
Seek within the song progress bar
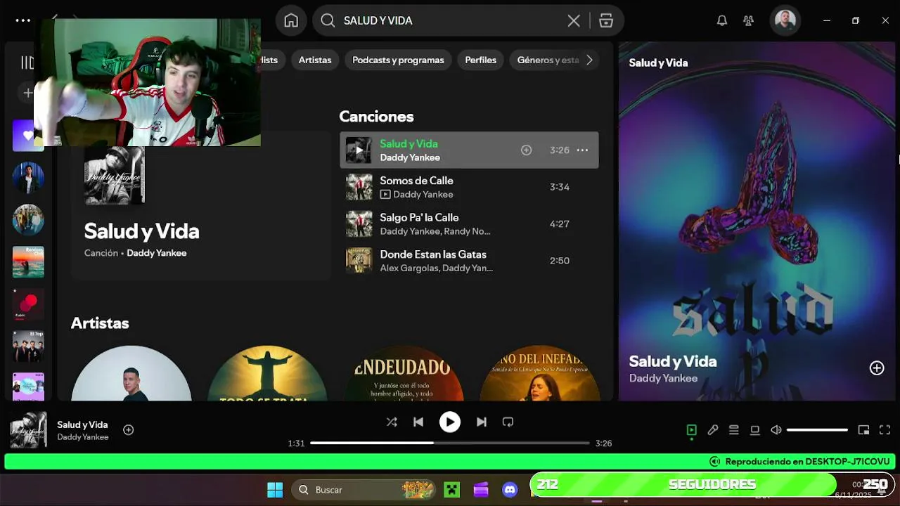click(450, 443)
